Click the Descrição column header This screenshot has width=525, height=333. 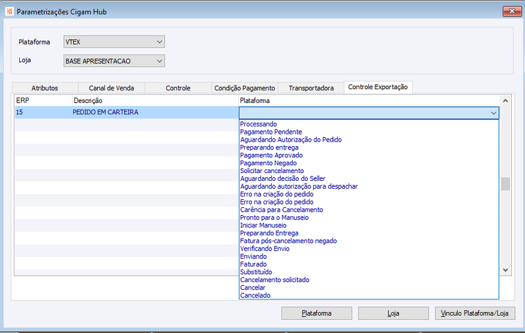pyautogui.click(x=155, y=101)
